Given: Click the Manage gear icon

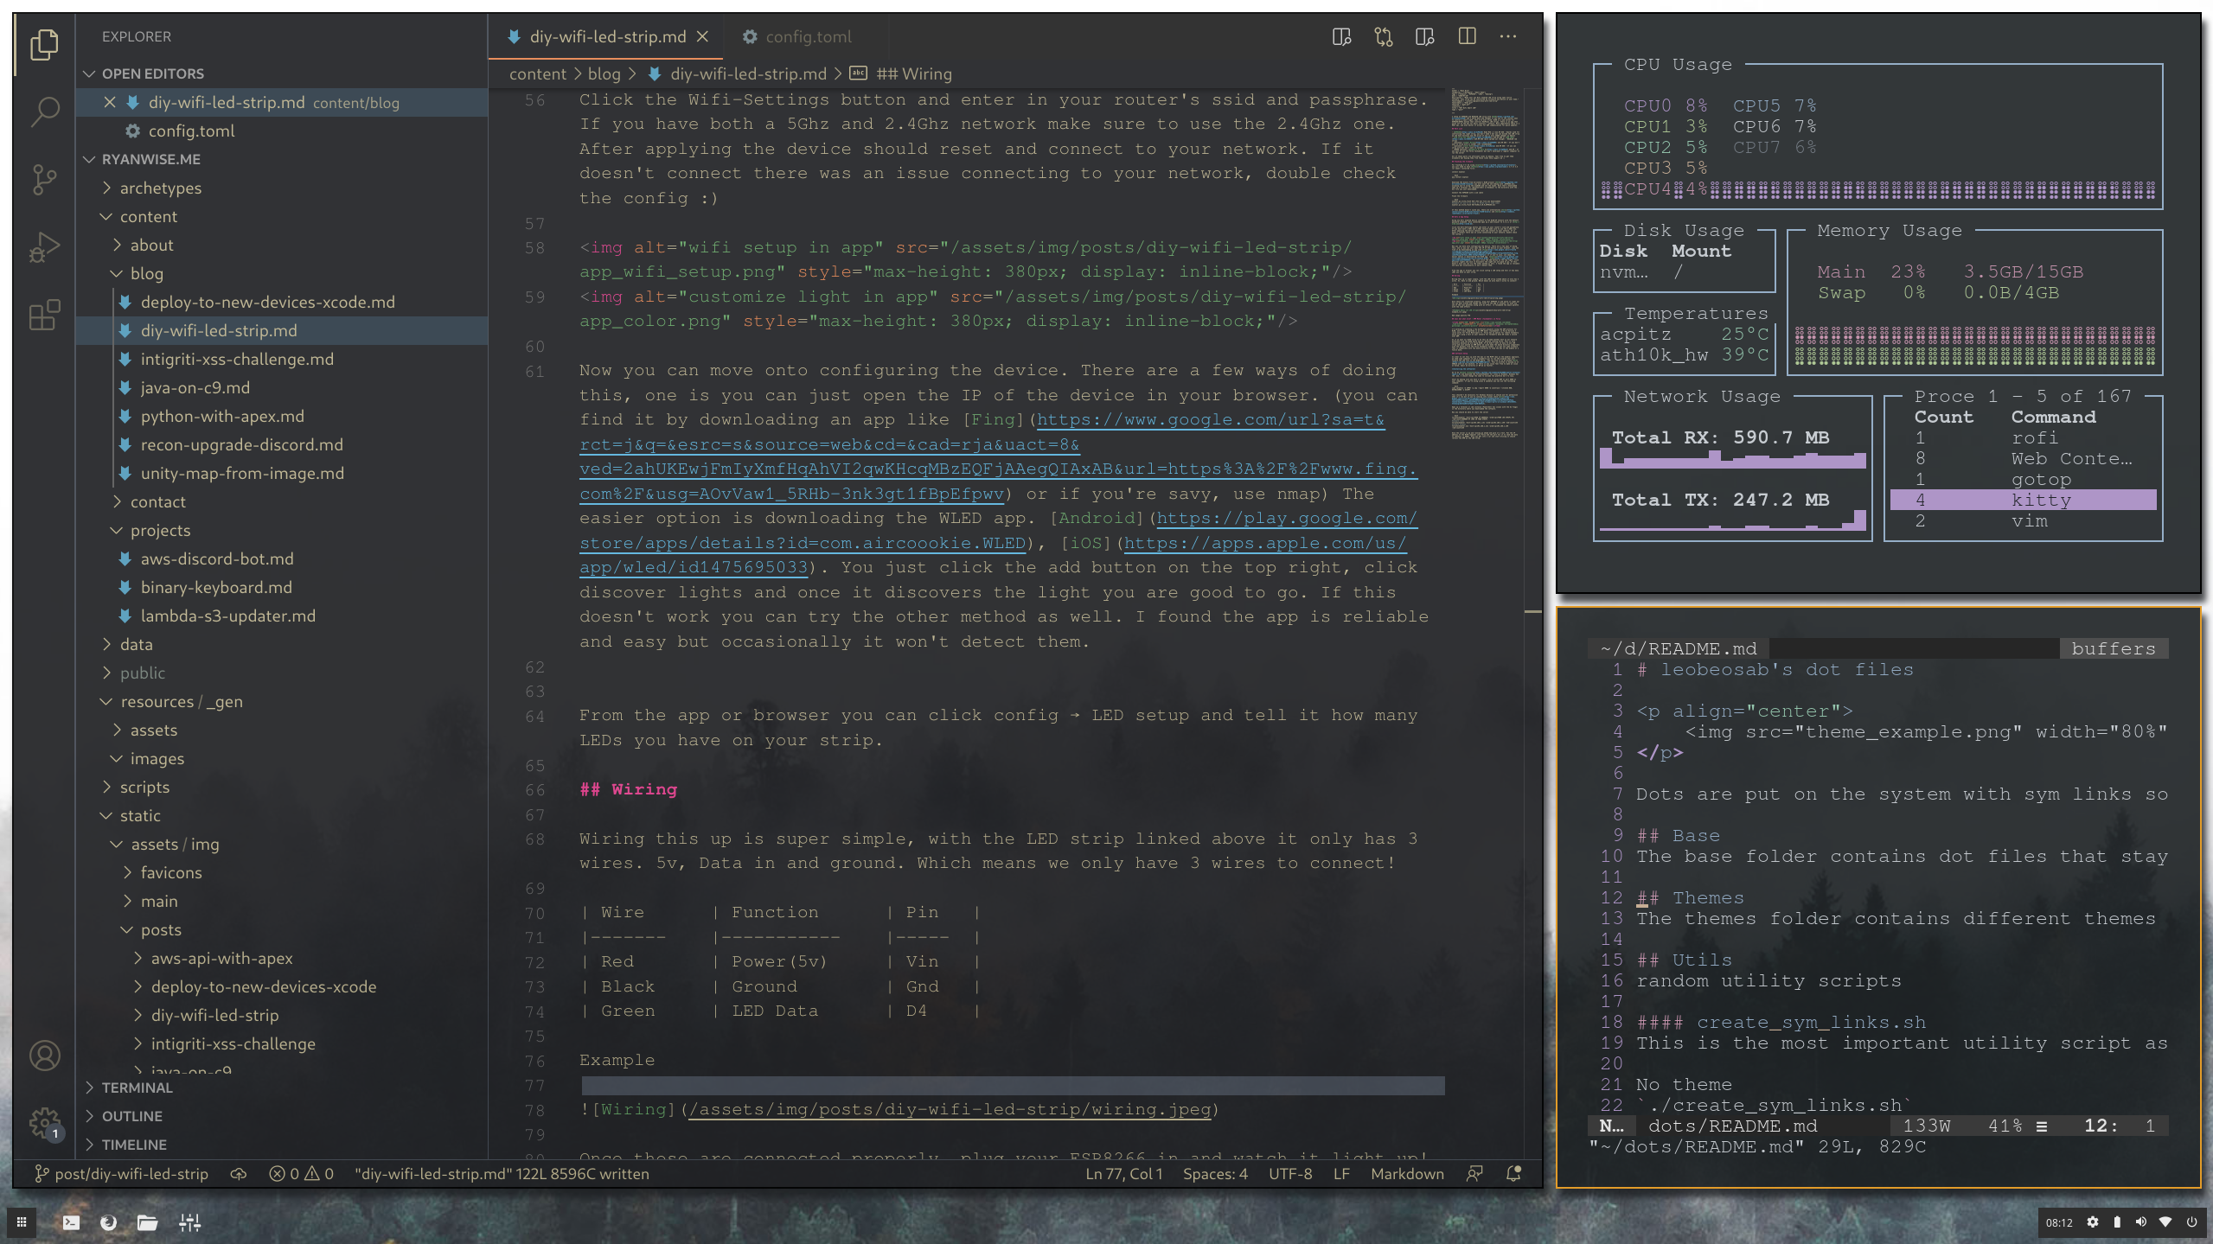Looking at the screenshot, I should coord(44,1123).
